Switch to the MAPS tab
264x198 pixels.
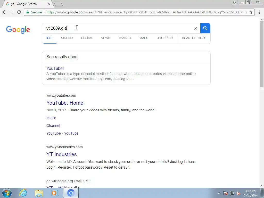(144, 38)
